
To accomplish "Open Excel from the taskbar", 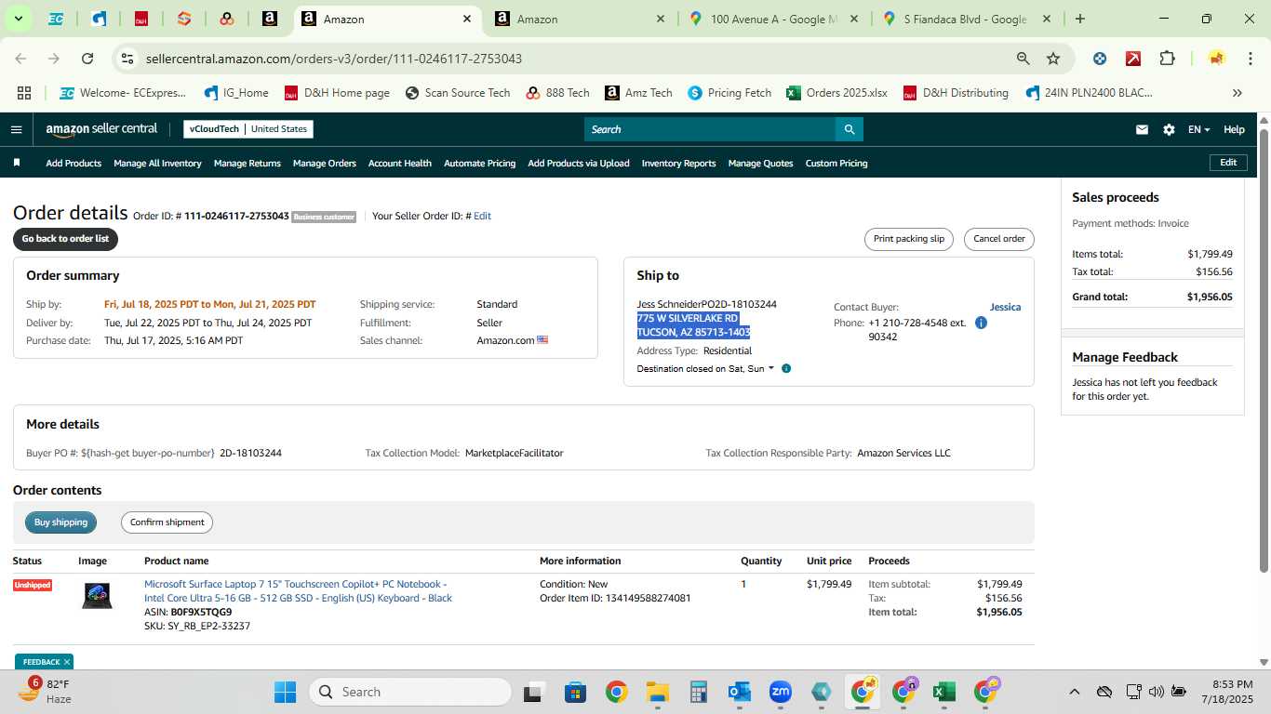I will coord(943,692).
